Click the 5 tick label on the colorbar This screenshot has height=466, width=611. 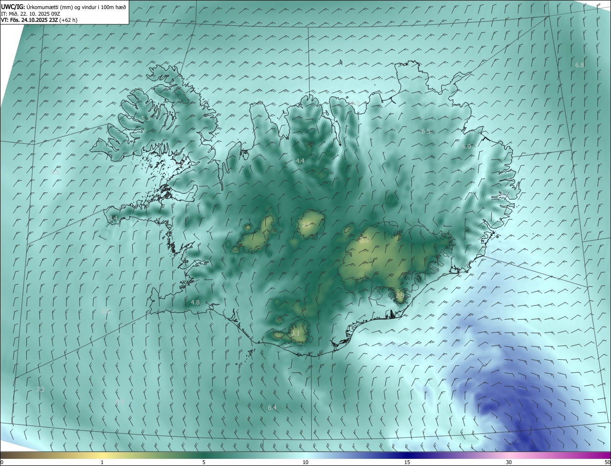204,463
